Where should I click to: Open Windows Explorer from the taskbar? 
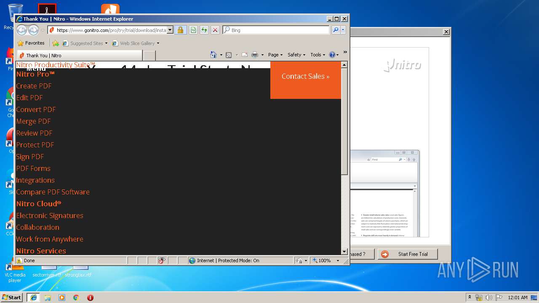point(48,298)
